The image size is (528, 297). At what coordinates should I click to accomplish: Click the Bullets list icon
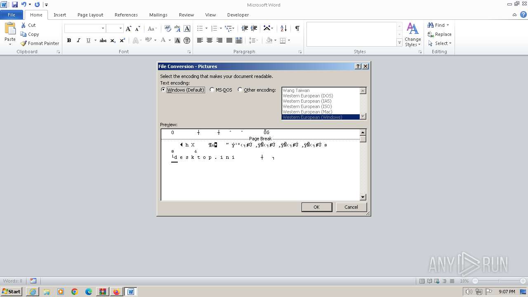[200, 28]
